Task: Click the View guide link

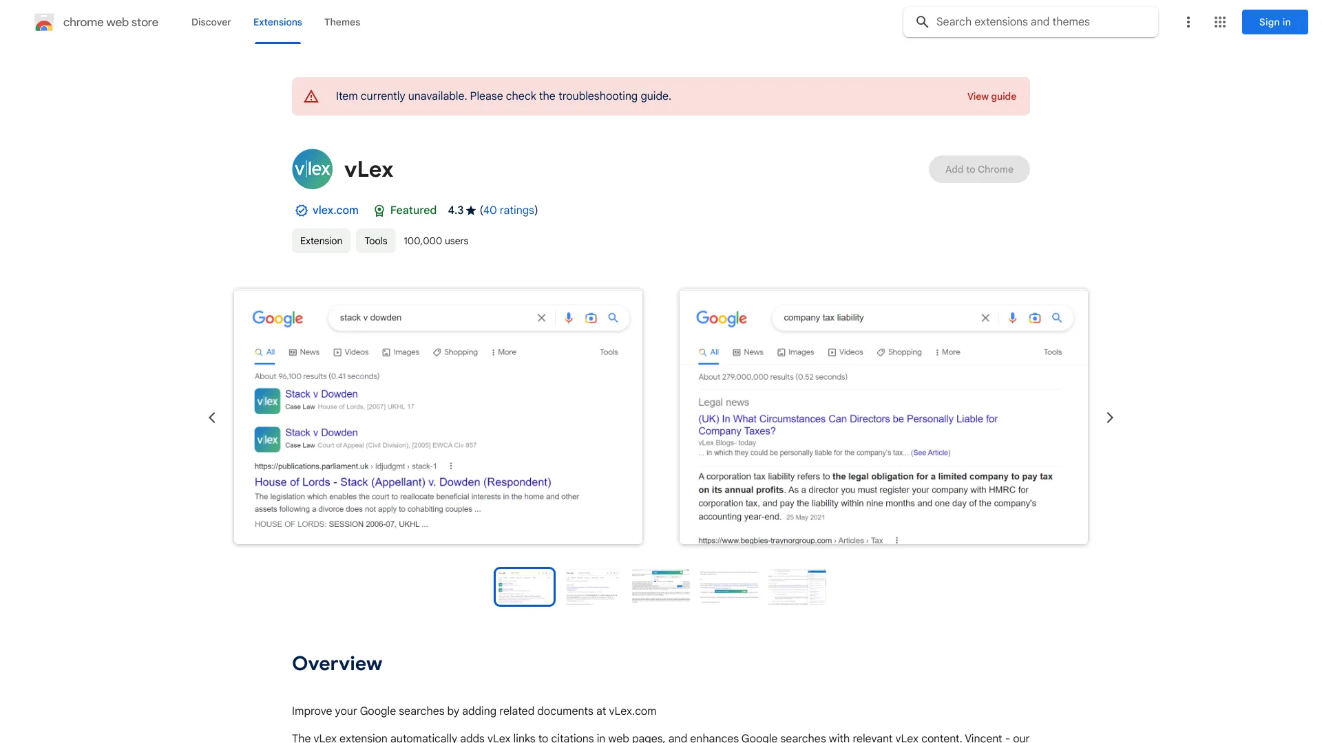Action: [x=991, y=95]
